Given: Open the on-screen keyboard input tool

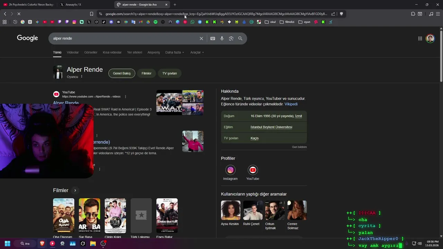Looking at the screenshot, I should [x=213, y=38].
